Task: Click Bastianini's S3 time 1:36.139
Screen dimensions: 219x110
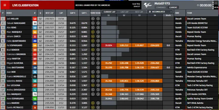Action: click(139, 67)
